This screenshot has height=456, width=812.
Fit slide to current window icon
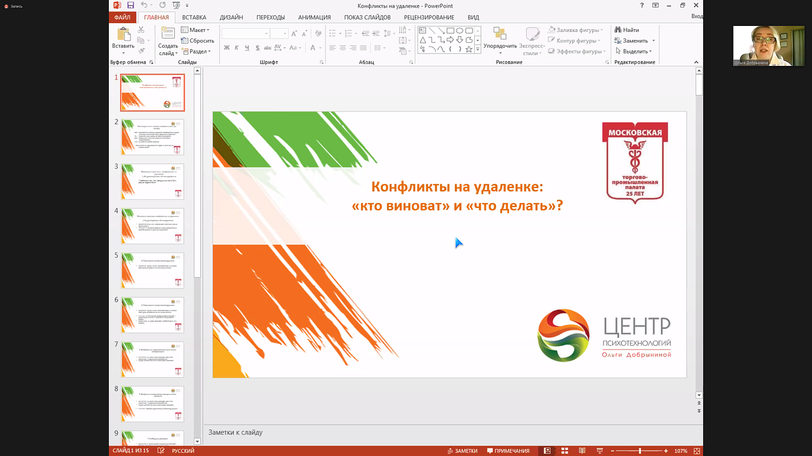click(x=697, y=451)
